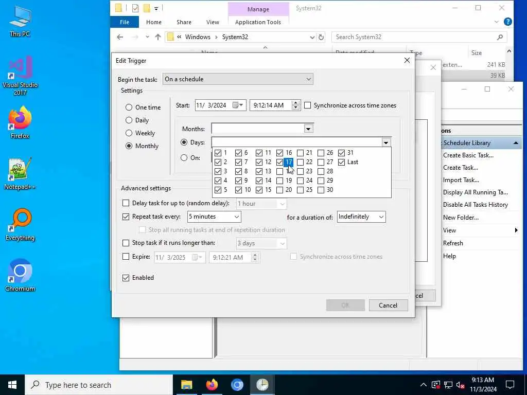Viewport: 527px width, 395px height.
Task: Open the muted volume tray icon
Action: point(460,385)
